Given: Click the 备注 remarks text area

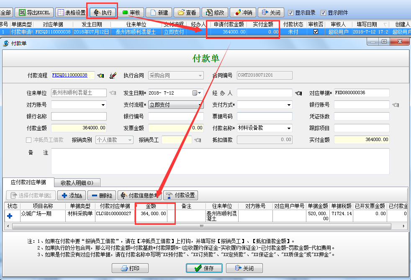Looking at the screenshot, I should [220, 161].
